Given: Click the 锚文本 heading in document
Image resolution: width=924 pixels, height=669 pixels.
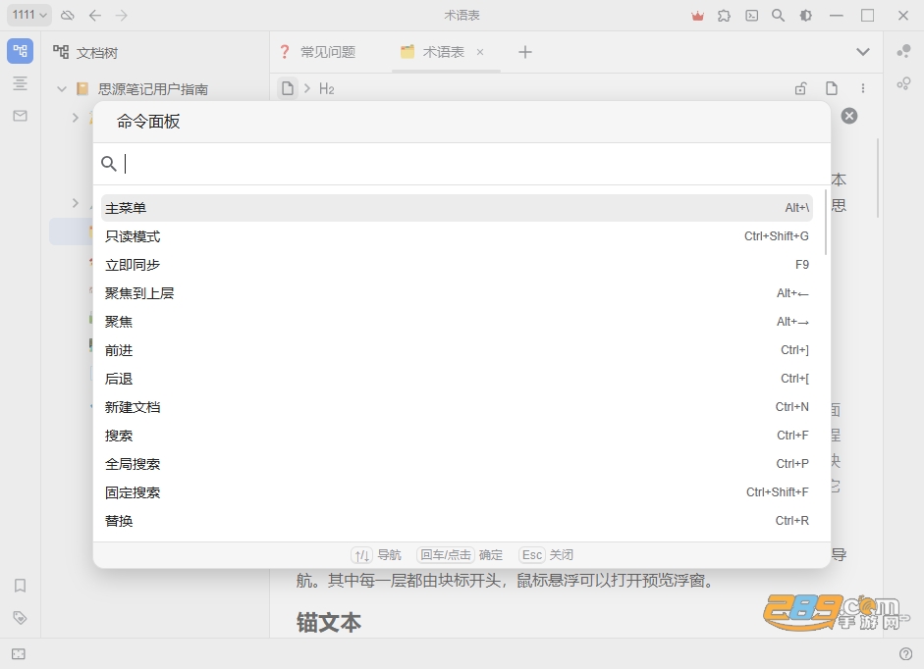Looking at the screenshot, I should click(x=328, y=622).
